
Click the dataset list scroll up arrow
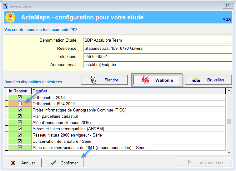point(229,91)
